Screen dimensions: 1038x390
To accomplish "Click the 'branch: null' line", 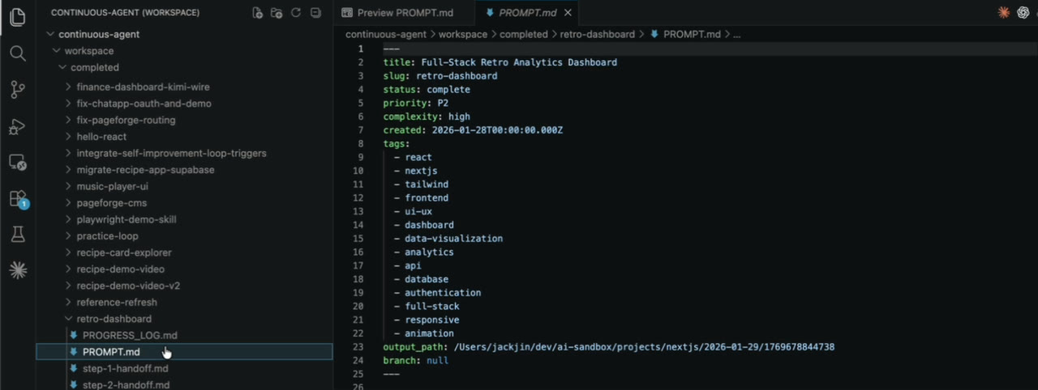I will pos(415,360).
